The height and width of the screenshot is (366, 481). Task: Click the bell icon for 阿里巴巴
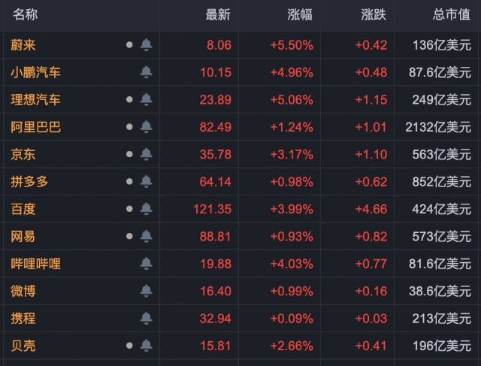coord(147,127)
